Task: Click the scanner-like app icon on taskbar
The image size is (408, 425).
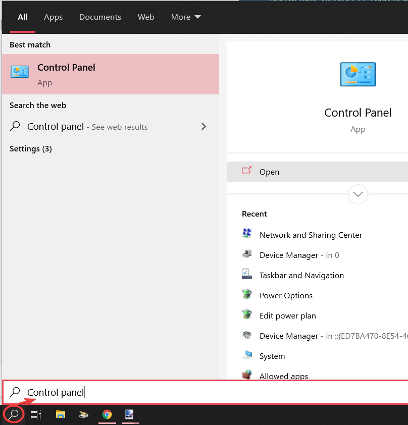Action: pyautogui.click(x=83, y=414)
